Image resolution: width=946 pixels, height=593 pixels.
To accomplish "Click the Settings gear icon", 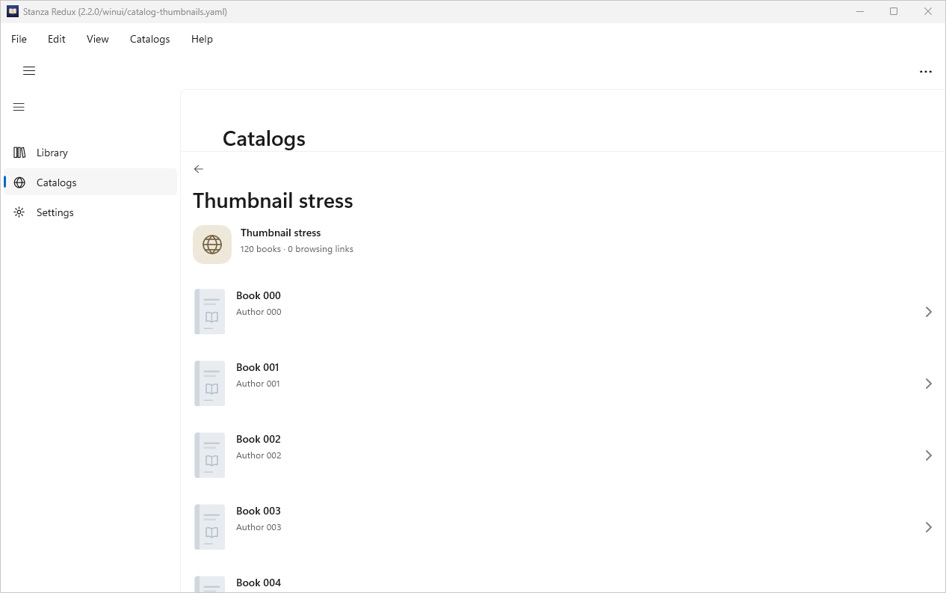I will 19,212.
